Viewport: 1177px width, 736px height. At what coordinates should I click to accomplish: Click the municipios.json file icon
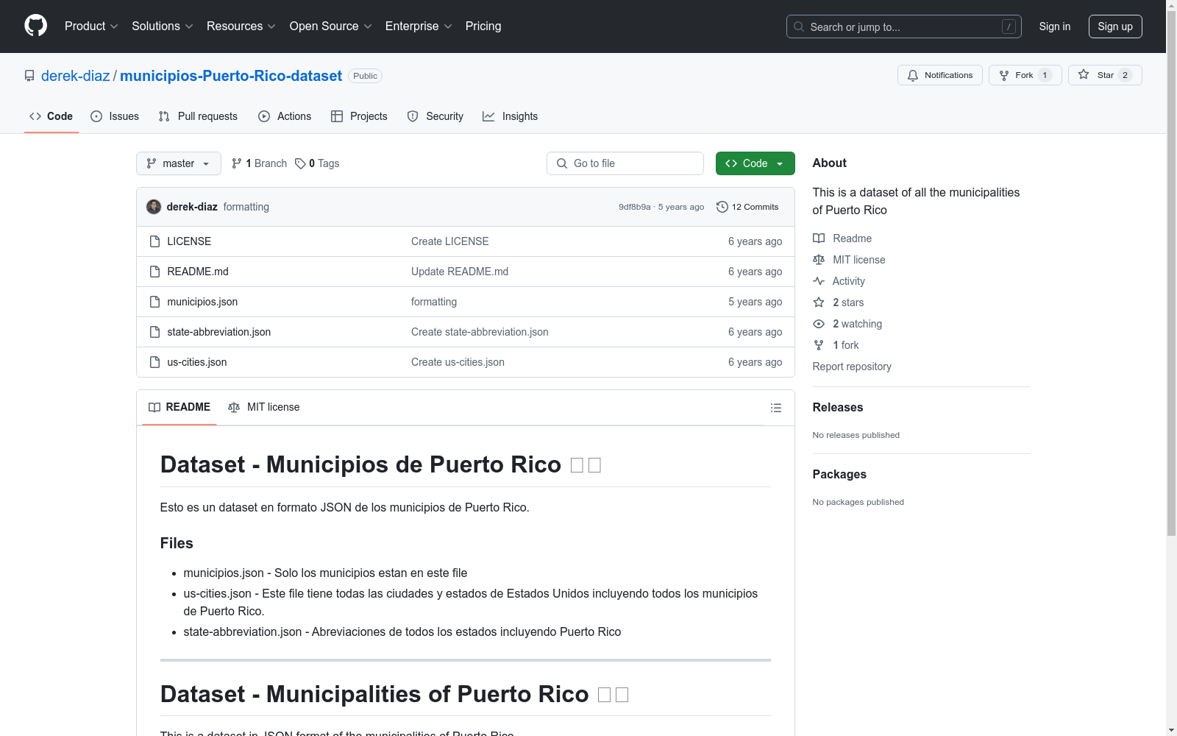coord(154,302)
